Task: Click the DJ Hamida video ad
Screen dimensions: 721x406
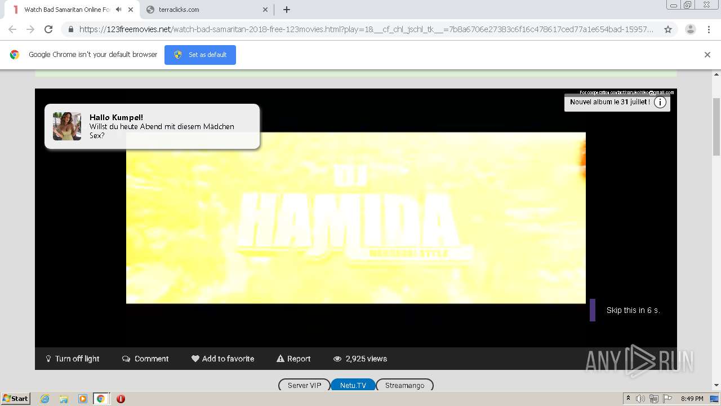Action: click(x=356, y=218)
